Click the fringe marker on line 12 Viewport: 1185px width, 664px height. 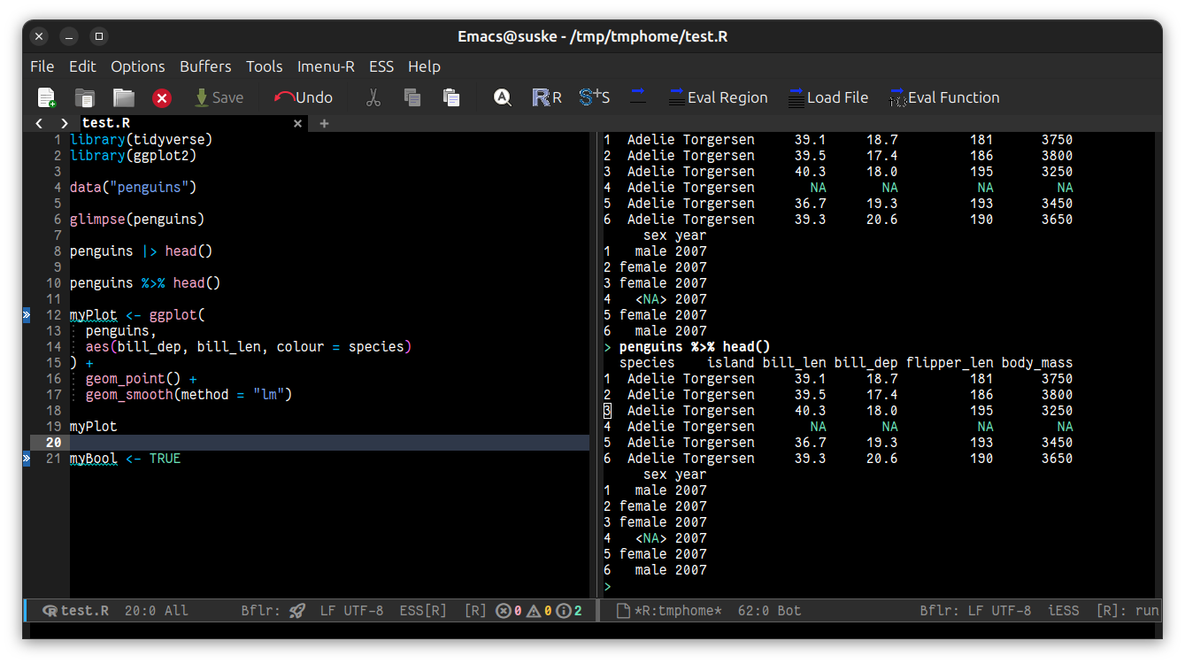(x=27, y=314)
